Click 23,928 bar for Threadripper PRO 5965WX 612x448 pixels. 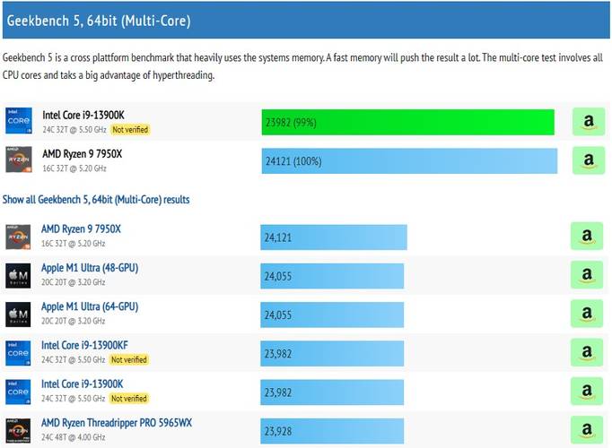tap(332, 431)
